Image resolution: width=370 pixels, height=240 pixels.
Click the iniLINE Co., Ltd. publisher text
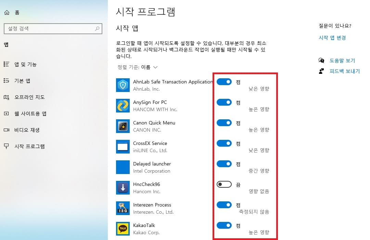[150, 150]
